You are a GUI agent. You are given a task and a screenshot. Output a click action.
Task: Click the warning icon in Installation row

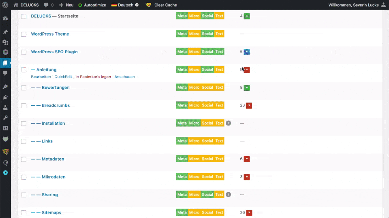(229, 123)
